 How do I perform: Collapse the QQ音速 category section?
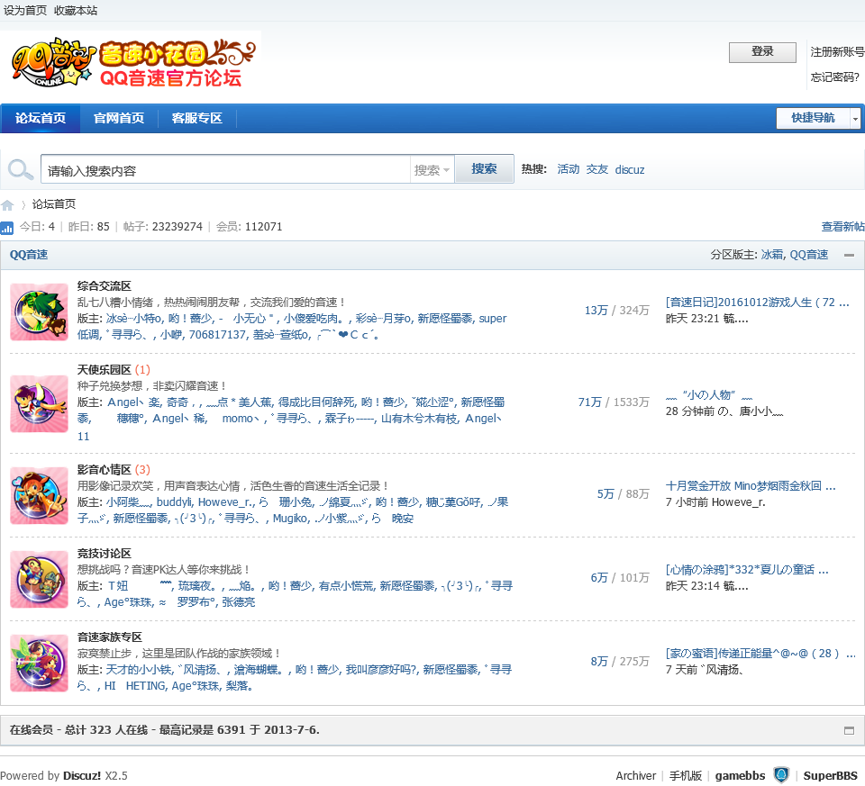coord(849,255)
